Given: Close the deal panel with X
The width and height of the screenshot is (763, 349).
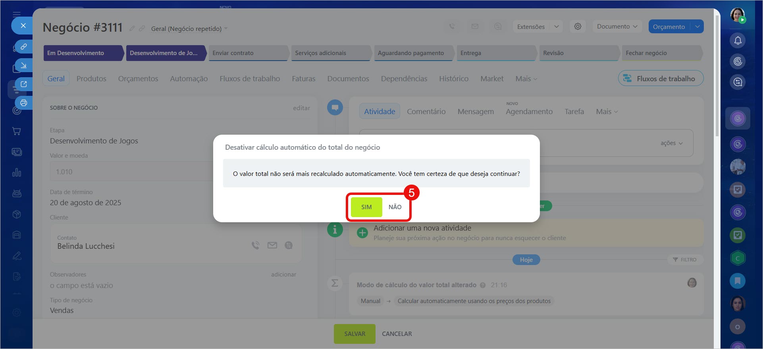Looking at the screenshot, I should [x=23, y=26].
